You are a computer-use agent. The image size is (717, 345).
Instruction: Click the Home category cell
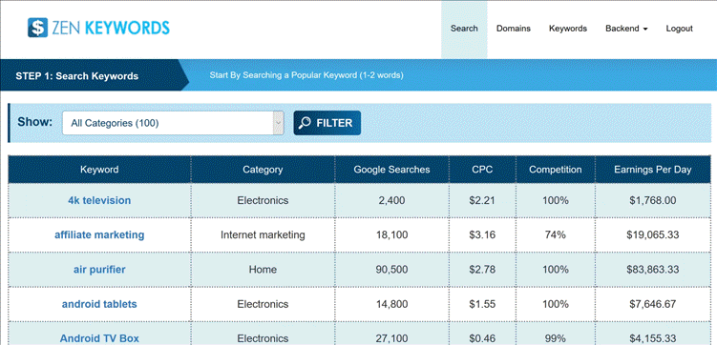tap(263, 270)
